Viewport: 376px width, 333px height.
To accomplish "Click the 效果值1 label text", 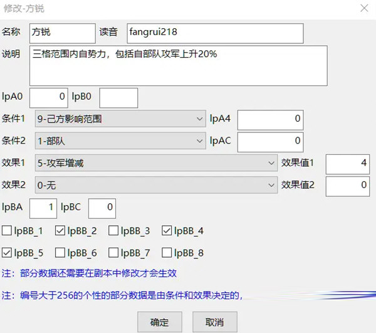I will tap(298, 163).
